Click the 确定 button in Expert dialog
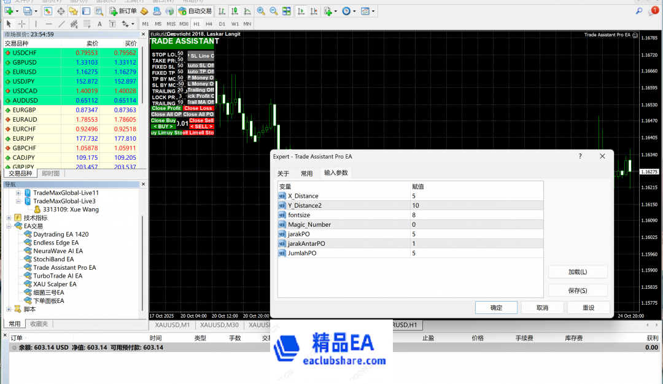The height and width of the screenshot is (384, 663). pos(496,308)
